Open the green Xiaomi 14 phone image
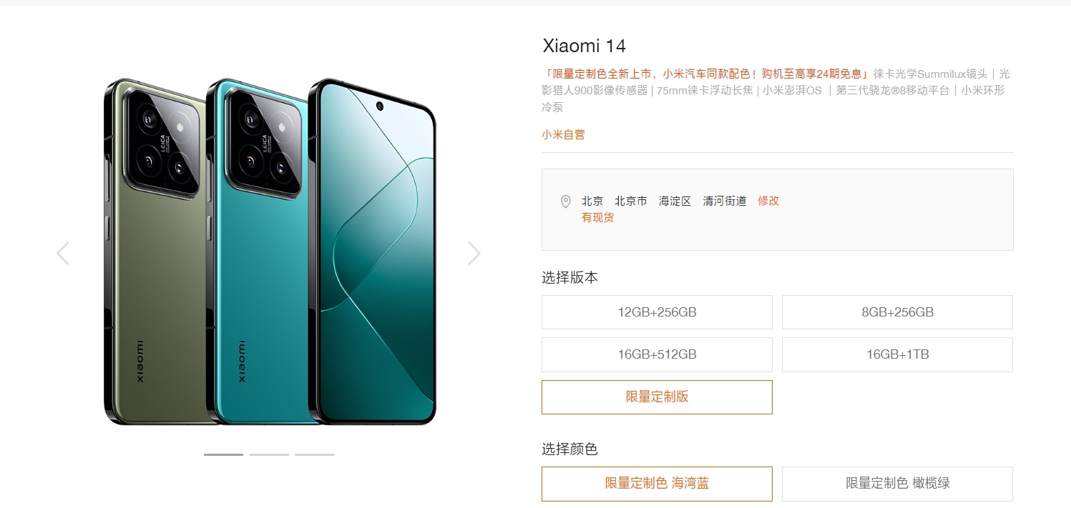Screen dimensions: 1071x508 pos(157,251)
